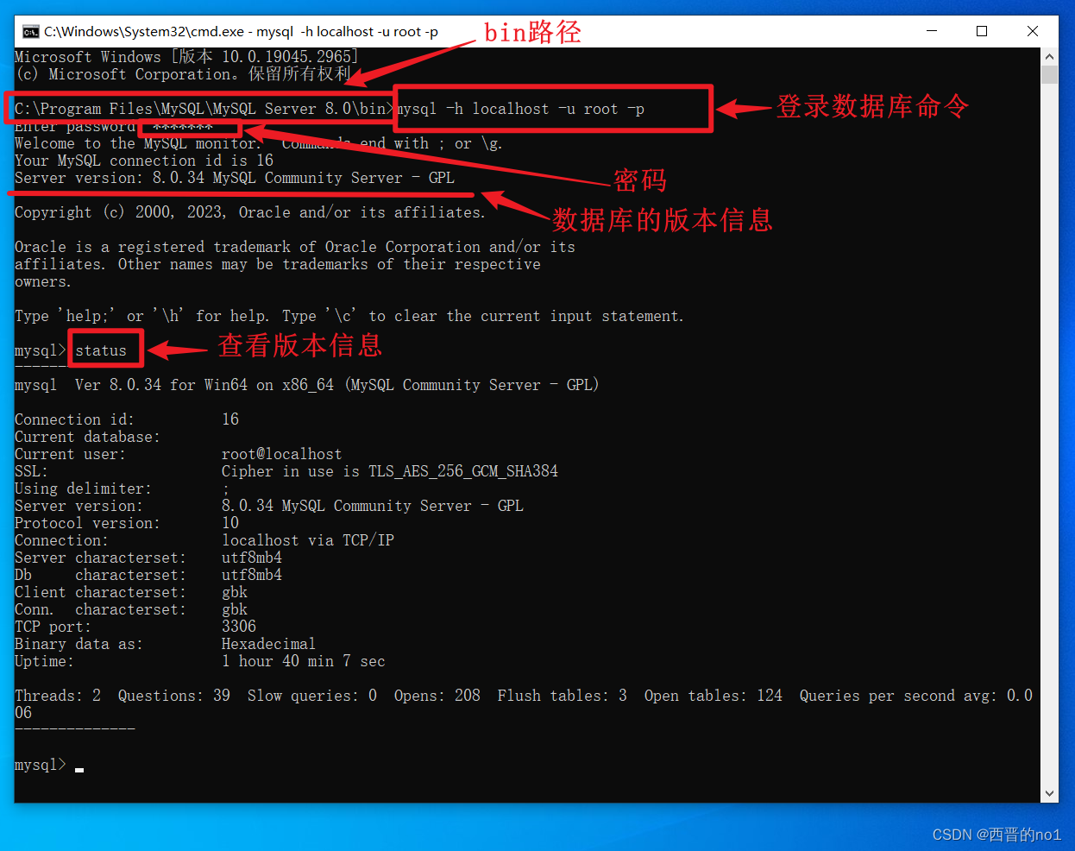Click the TCP port value '3306'
The height and width of the screenshot is (851, 1075).
(x=239, y=627)
